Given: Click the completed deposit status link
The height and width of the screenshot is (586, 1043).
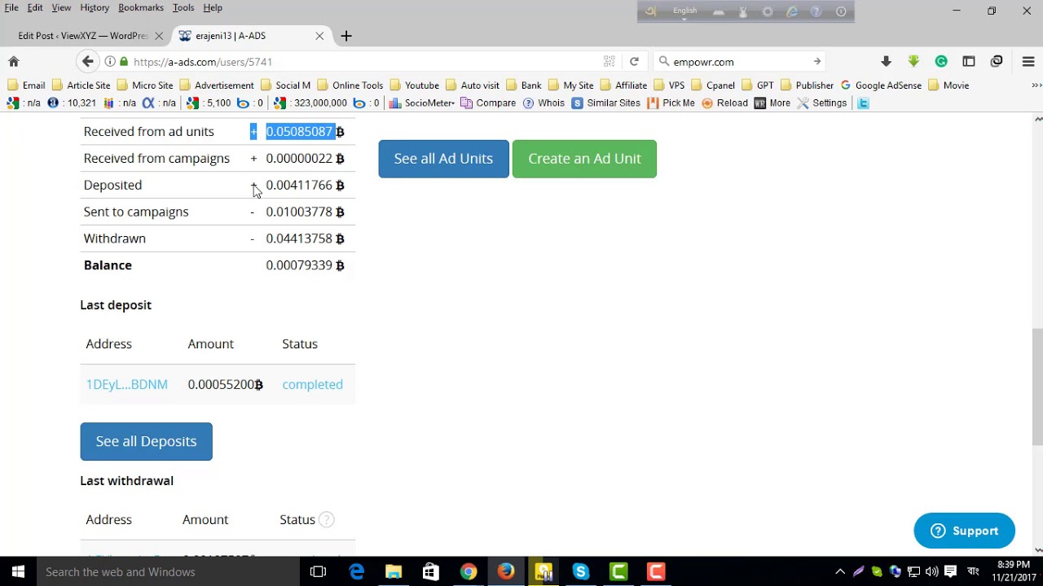Looking at the screenshot, I should click(x=312, y=384).
